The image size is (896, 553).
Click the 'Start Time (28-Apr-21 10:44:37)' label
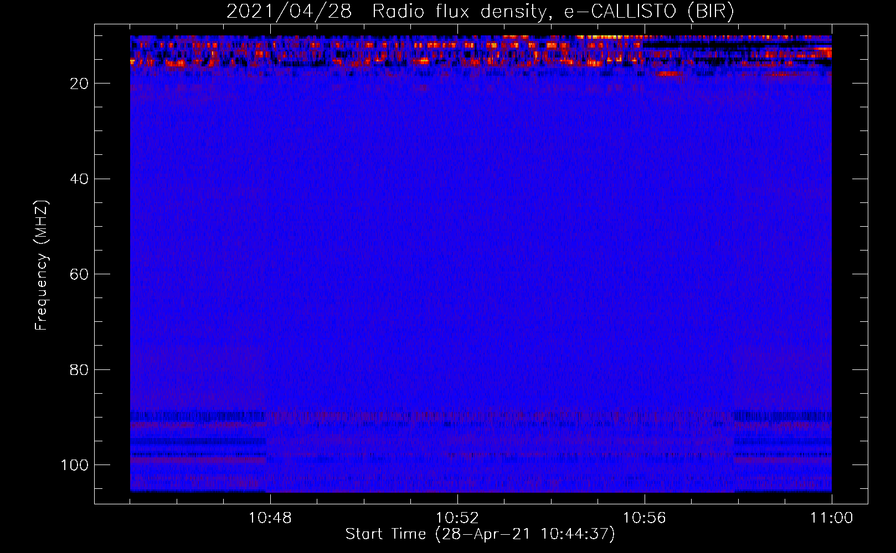pyautogui.click(x=480, y=534)
